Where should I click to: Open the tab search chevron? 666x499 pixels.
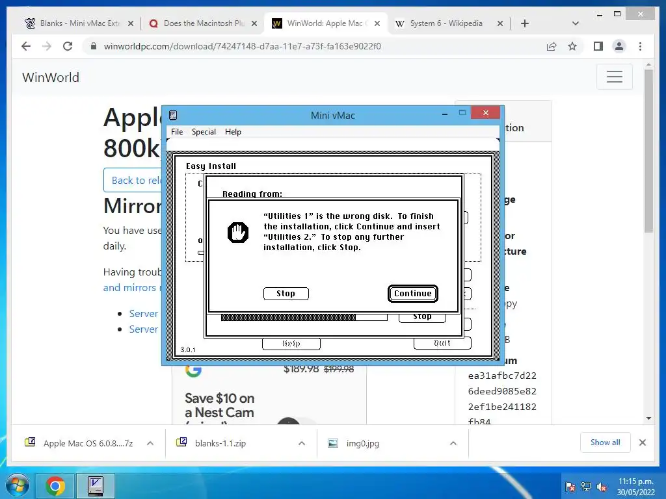(576, 24)
